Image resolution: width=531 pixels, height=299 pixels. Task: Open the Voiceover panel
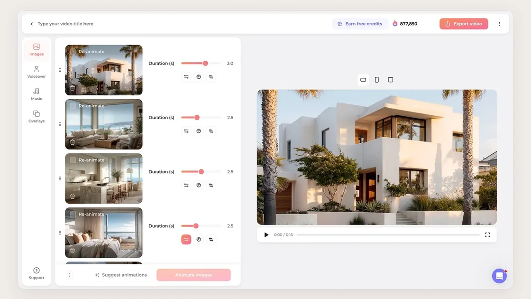click(36, 72)
